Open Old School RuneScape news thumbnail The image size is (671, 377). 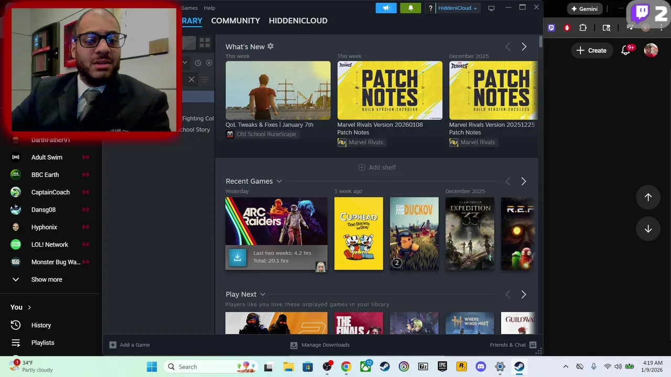pyautogui.click(x=278, y=91)
